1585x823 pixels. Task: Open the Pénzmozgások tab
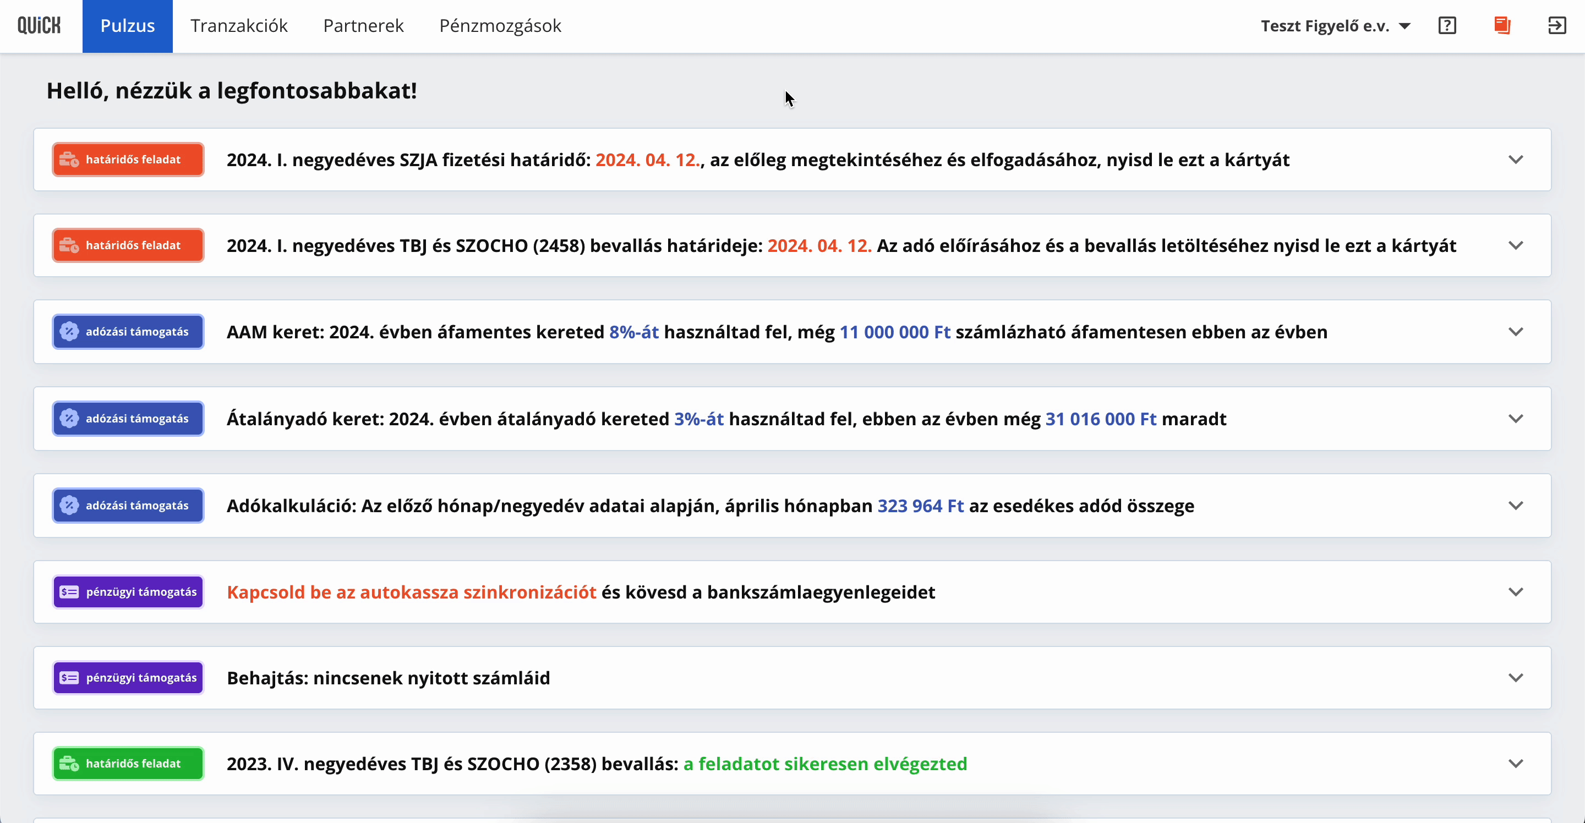click(500, 26)
